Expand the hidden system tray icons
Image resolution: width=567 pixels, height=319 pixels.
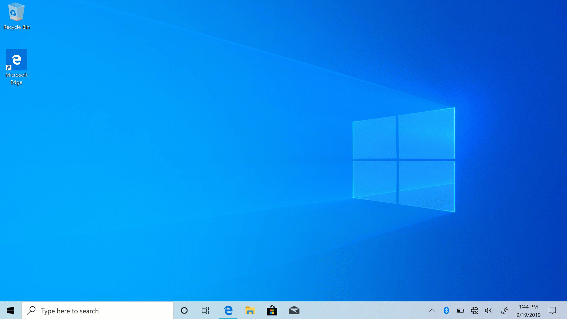432,310
